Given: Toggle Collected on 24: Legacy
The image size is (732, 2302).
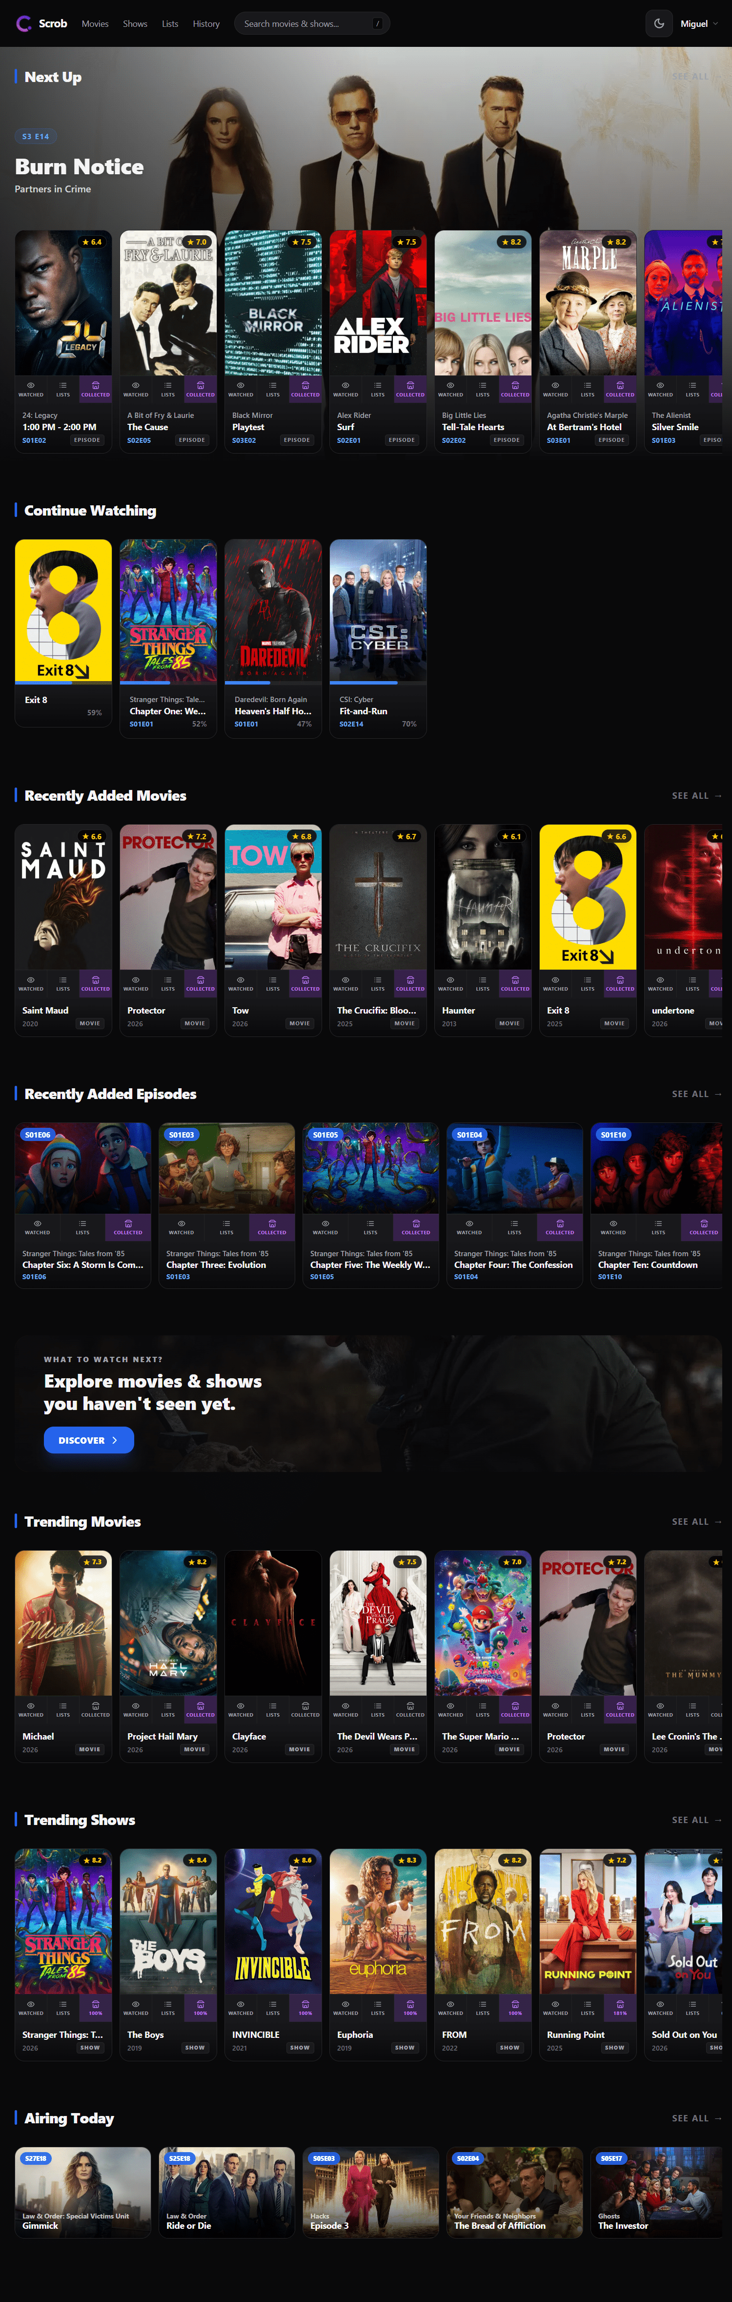Looking at the screenshot, I should 96,389.
